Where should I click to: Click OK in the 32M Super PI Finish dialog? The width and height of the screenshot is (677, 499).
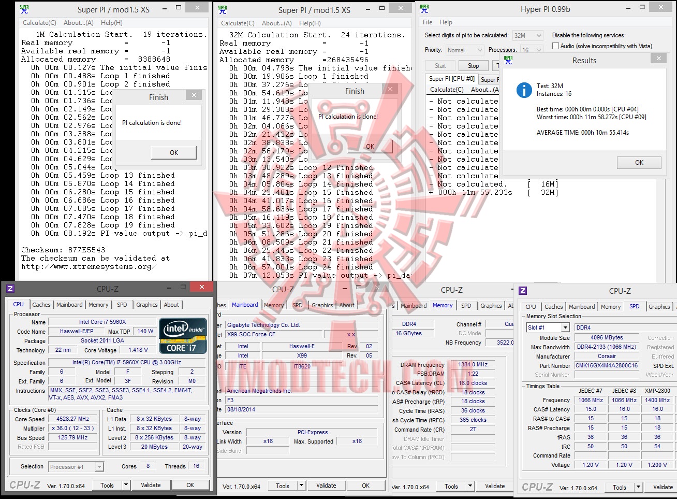pos(370,146)
